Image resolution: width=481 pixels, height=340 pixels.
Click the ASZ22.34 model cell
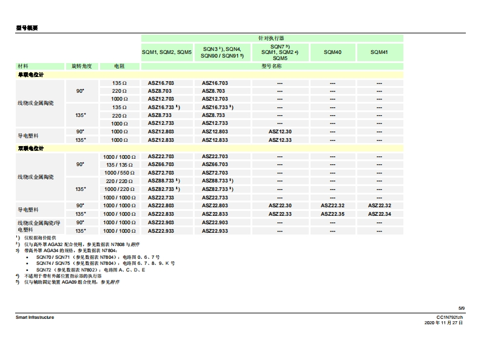pyautogui.click(x=380, y=214)
